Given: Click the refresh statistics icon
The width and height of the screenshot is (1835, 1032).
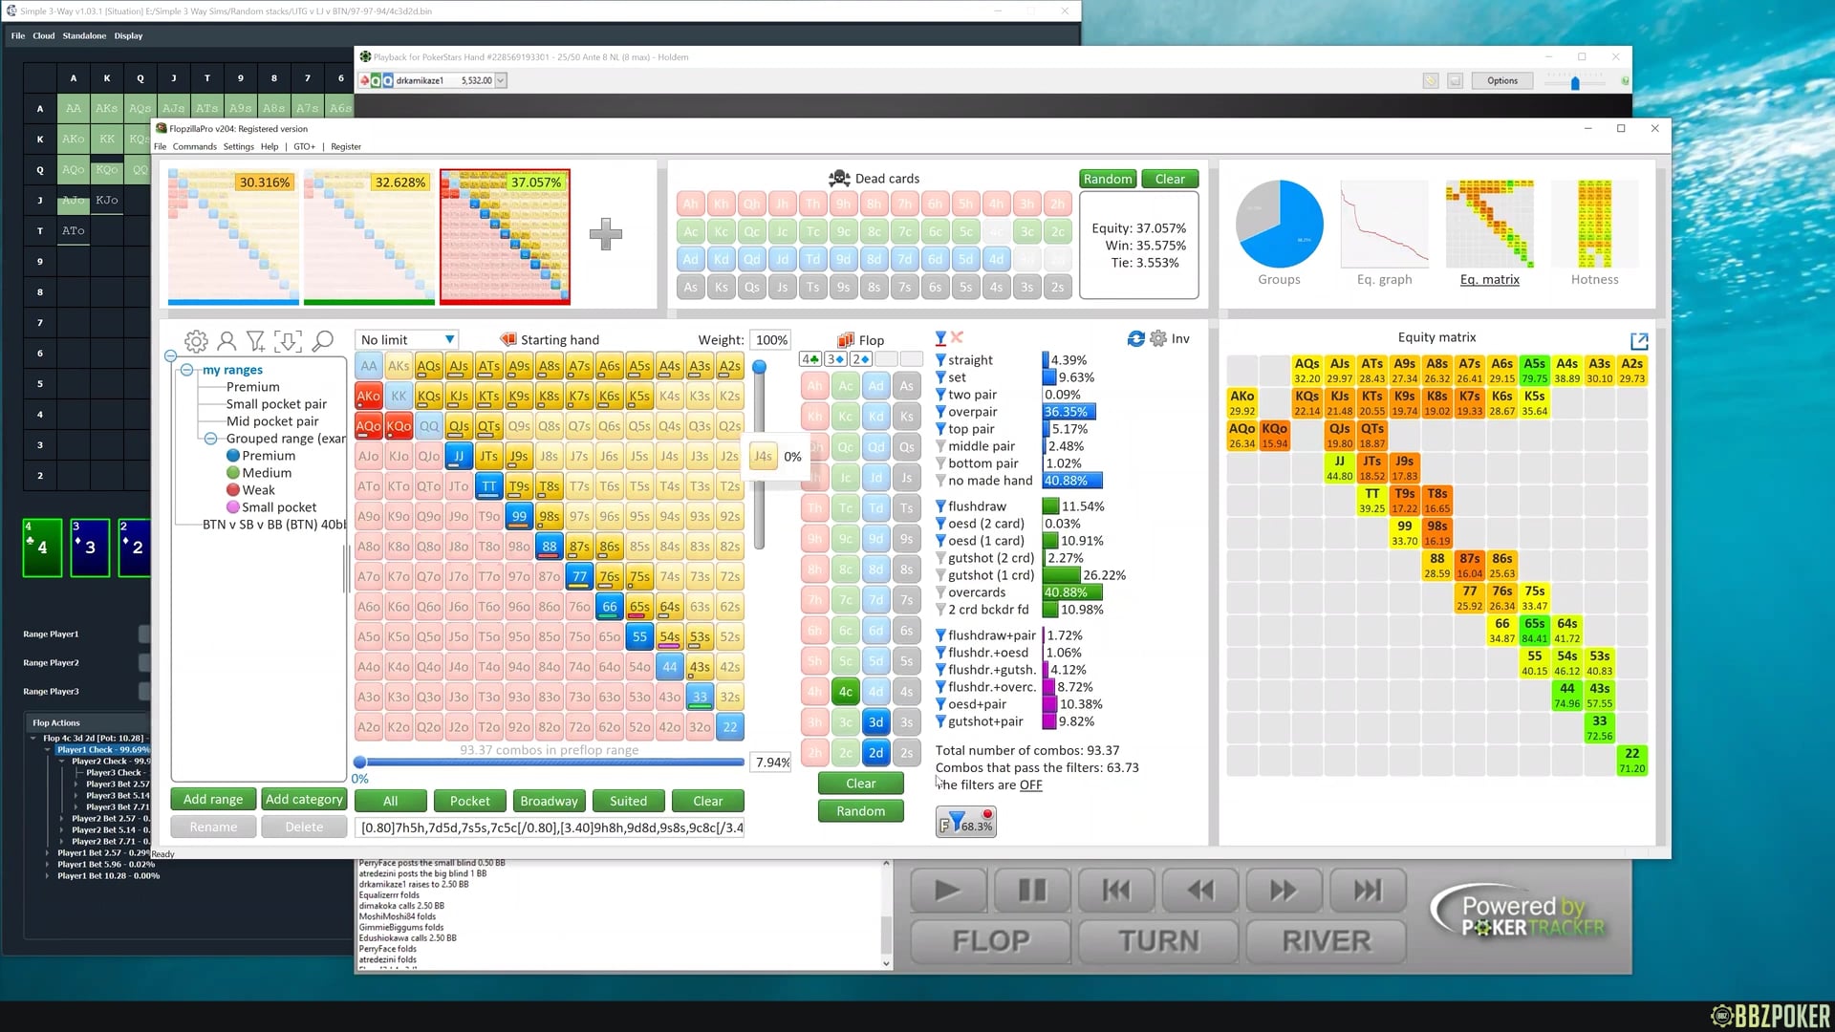Looking at the screenshot, I should pos(1135,338).
